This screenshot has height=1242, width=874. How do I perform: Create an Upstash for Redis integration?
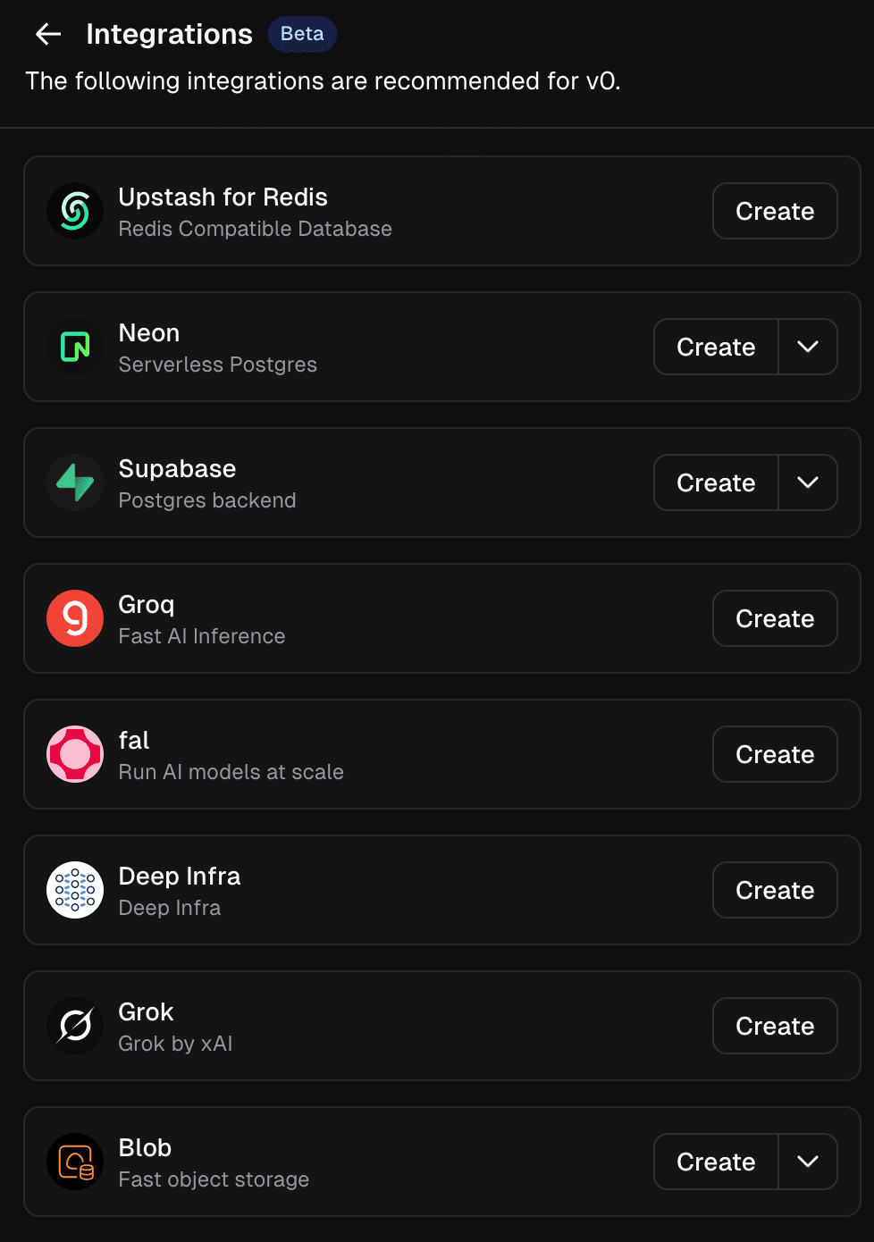(x=775, y=212)
